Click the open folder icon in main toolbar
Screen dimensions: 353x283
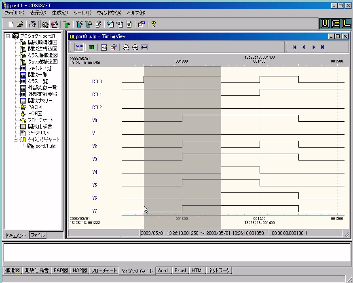click(x=20, y=24)
